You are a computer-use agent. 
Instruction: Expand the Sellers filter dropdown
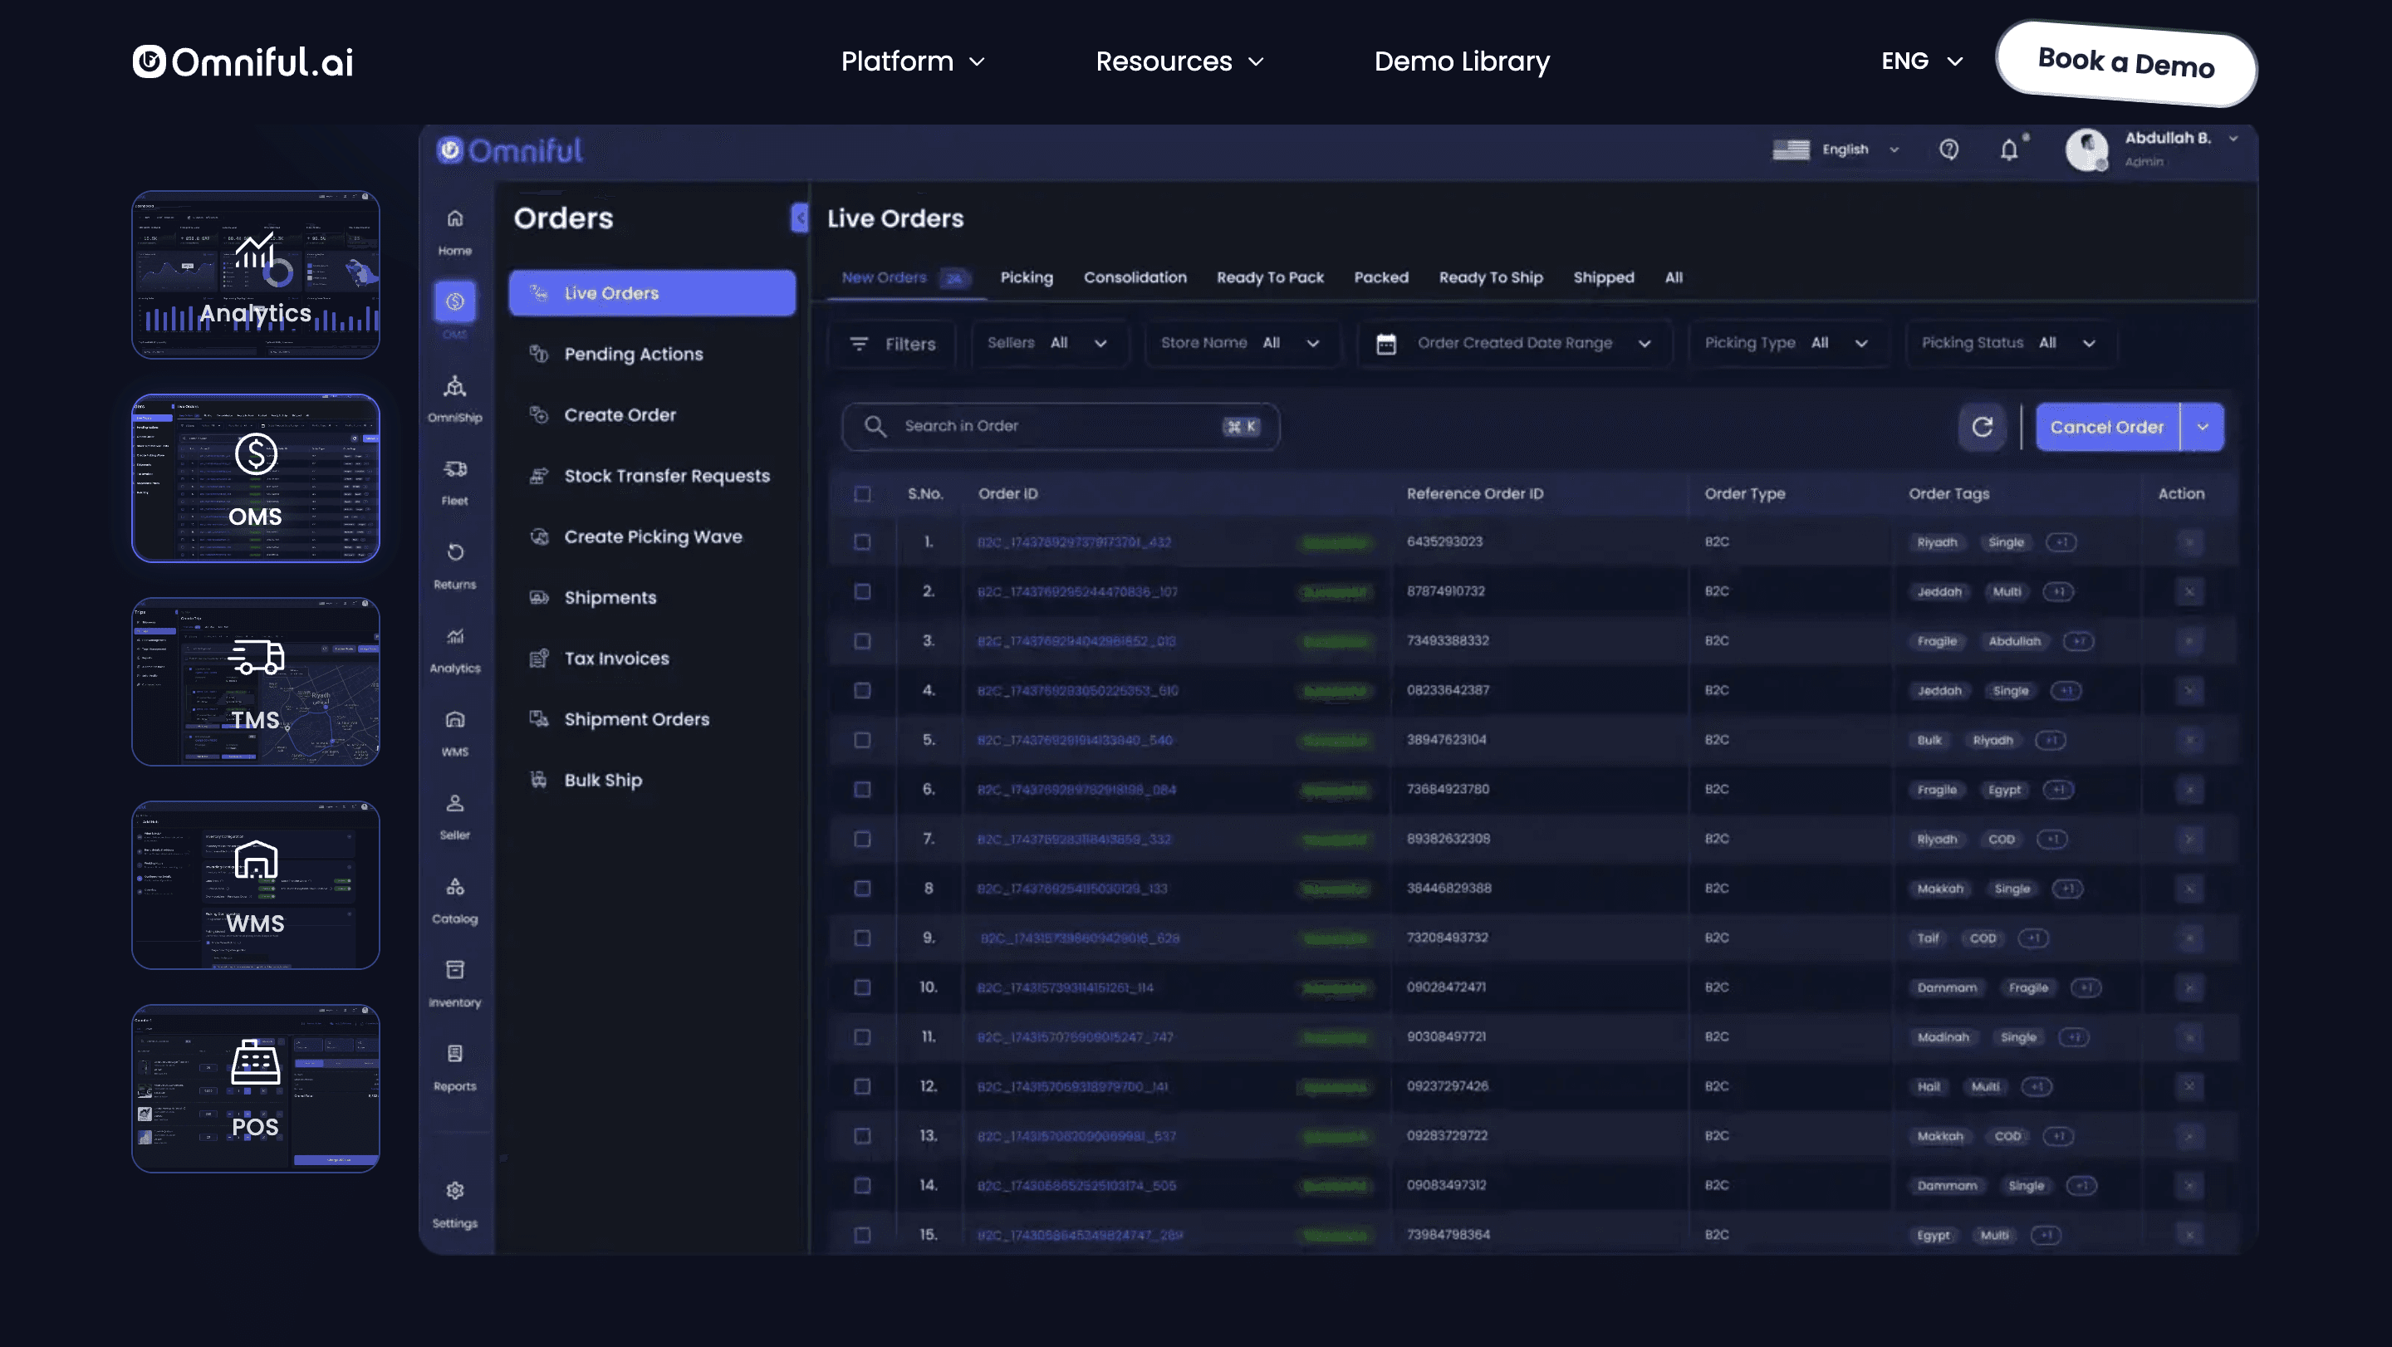click(1047, 344)
